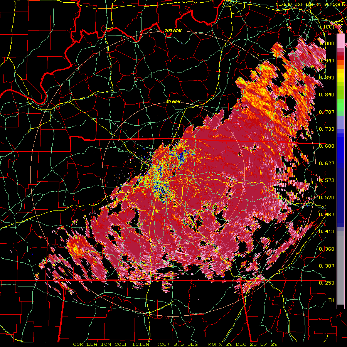Click the 0.947 scale value
This screenshot has width=347, height=347.
327,61
